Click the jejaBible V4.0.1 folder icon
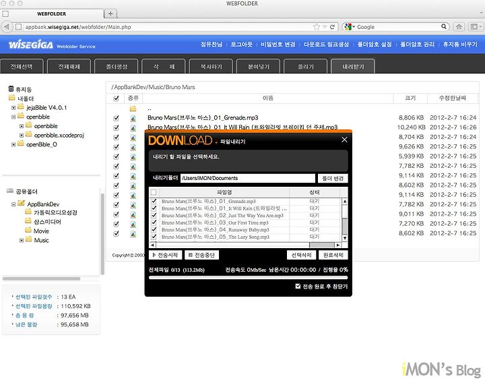The image size is (485, 383). tap(21, 107)
